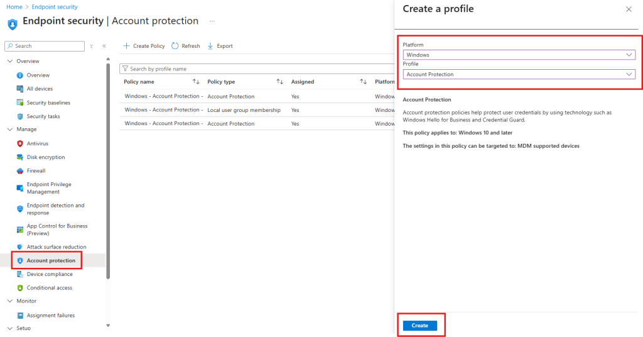Click the Device compliance icon

click(19, 274)
